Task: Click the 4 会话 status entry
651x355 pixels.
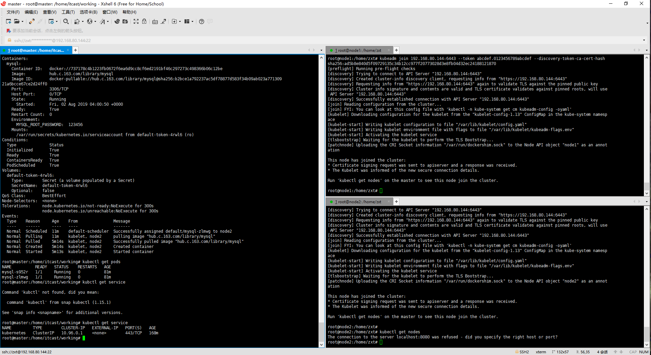Action: click(602, 352)
